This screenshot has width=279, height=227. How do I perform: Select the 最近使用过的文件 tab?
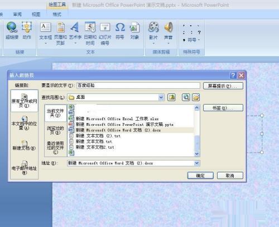click(55, 148)
